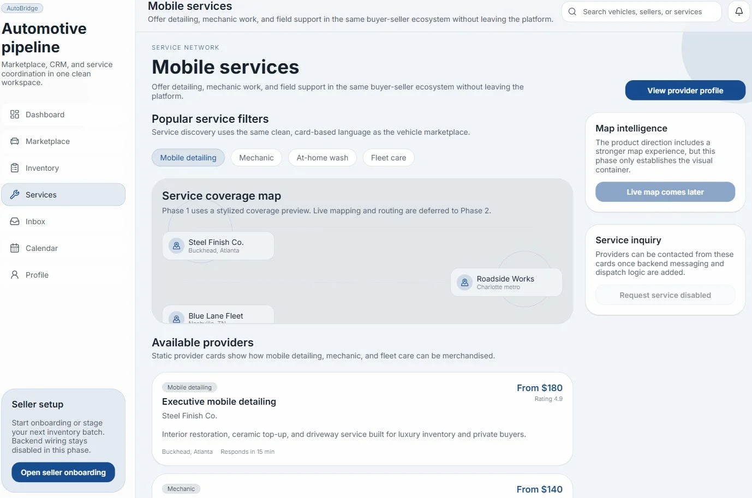Toggle the At-home wash filter chip

[323, 158]
